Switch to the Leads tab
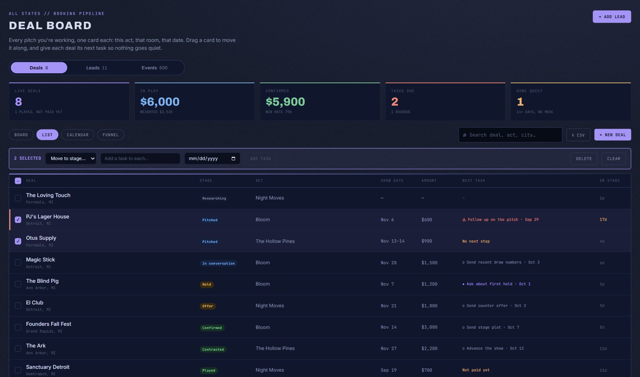This screenshot has height=377, width=640. coord(97,68)
